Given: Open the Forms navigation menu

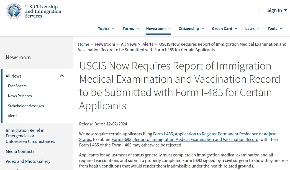Looking at the screenshot, I should click(x=131, y=29).
